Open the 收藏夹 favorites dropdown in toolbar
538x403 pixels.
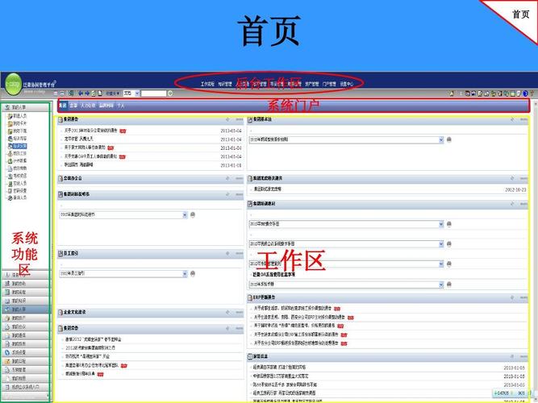(x=113, y=93)
